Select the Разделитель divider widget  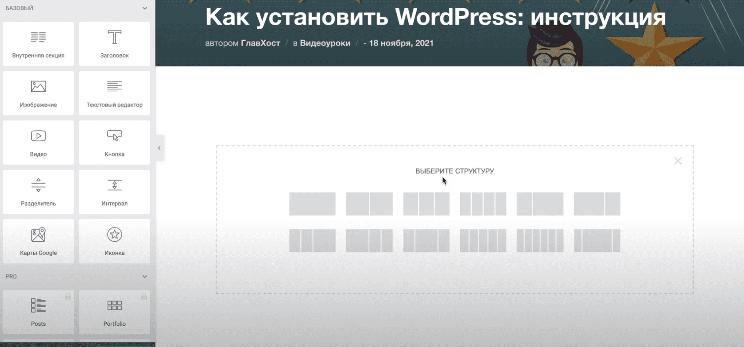click(x=39, y=192)
